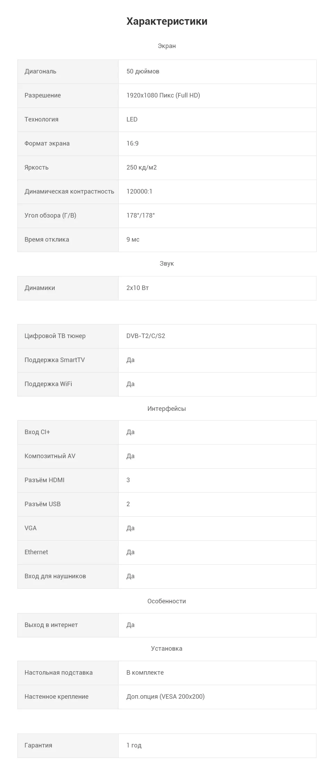This screenshot has height=776, width=334.
Task: Click the Экран section title
Action: tap(167, 46)
